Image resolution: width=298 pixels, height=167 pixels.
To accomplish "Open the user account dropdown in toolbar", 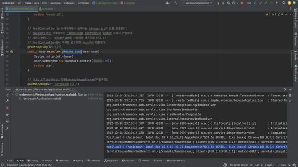I will coord(168,3).
